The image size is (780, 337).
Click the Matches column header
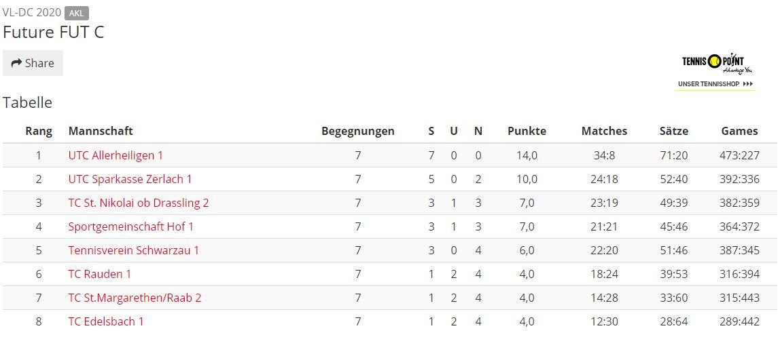click(605, 131)
